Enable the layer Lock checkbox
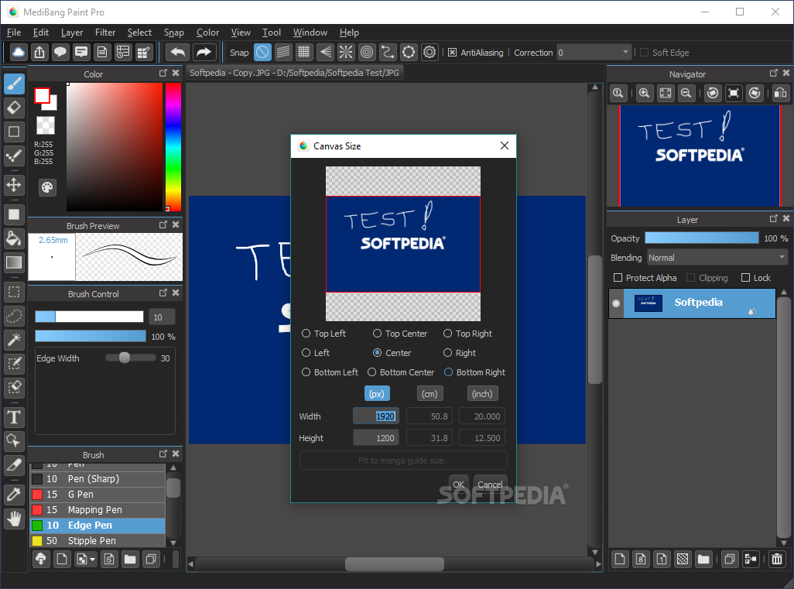The height and width of the screenshot is (589, 794). [x=745, y=278]
